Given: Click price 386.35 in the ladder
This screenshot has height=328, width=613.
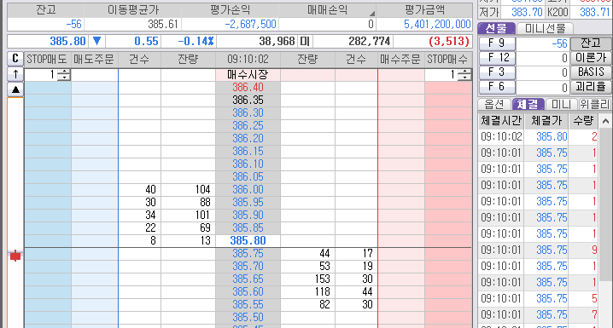Looking at the screenshot, I should coord(248,101).
